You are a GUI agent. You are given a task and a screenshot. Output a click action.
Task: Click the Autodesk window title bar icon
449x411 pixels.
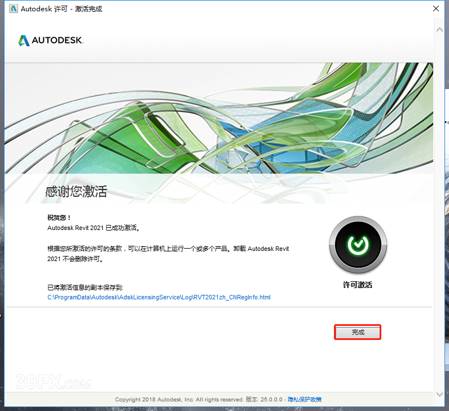14,8
